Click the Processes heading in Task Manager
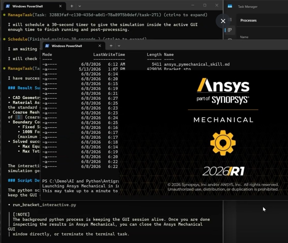 (248, 20)
